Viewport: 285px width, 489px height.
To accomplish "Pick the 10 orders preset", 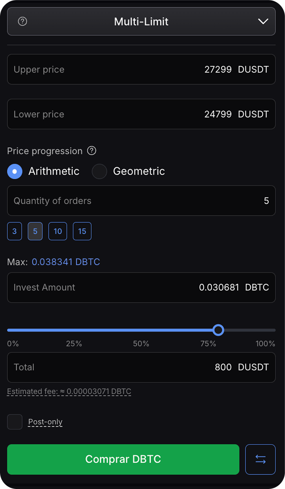I will point(58,231).
